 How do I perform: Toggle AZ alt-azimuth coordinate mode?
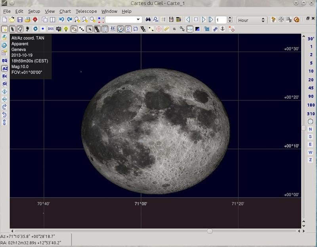click(5, 69)
